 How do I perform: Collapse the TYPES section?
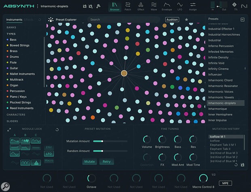(x=11, y=34)
